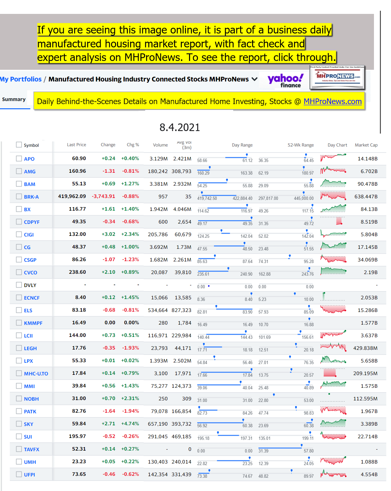Open the BRK-A day chart sparkline
This screenshot has height=491, width=391.
pyautogui.click(x=333, y=196)
